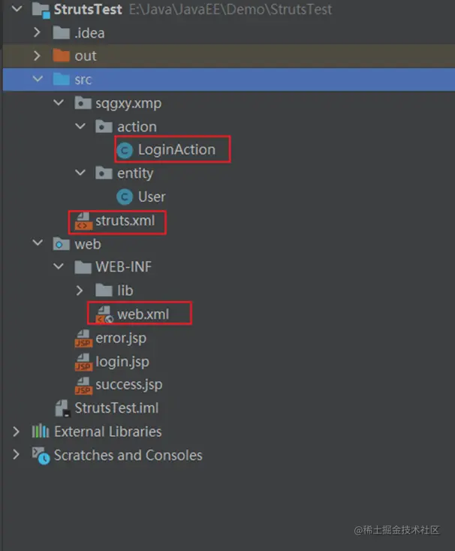The width and height of the screenshot is (455, 551).
Task: Open the error.jsp file label
Action: pos(121,339)
